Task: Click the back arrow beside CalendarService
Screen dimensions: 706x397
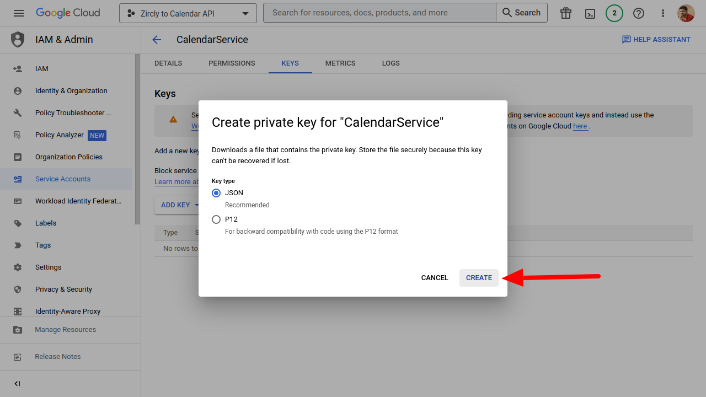Action: (x=157, y=40)
